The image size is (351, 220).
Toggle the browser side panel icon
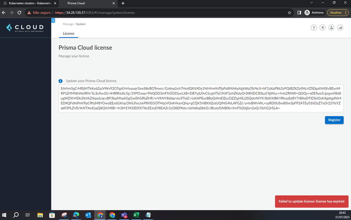[299, 13]
